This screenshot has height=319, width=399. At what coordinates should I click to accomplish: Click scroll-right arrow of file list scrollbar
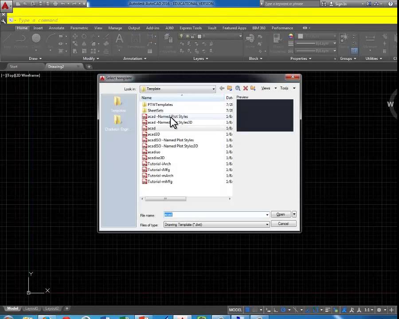[230, 198]
